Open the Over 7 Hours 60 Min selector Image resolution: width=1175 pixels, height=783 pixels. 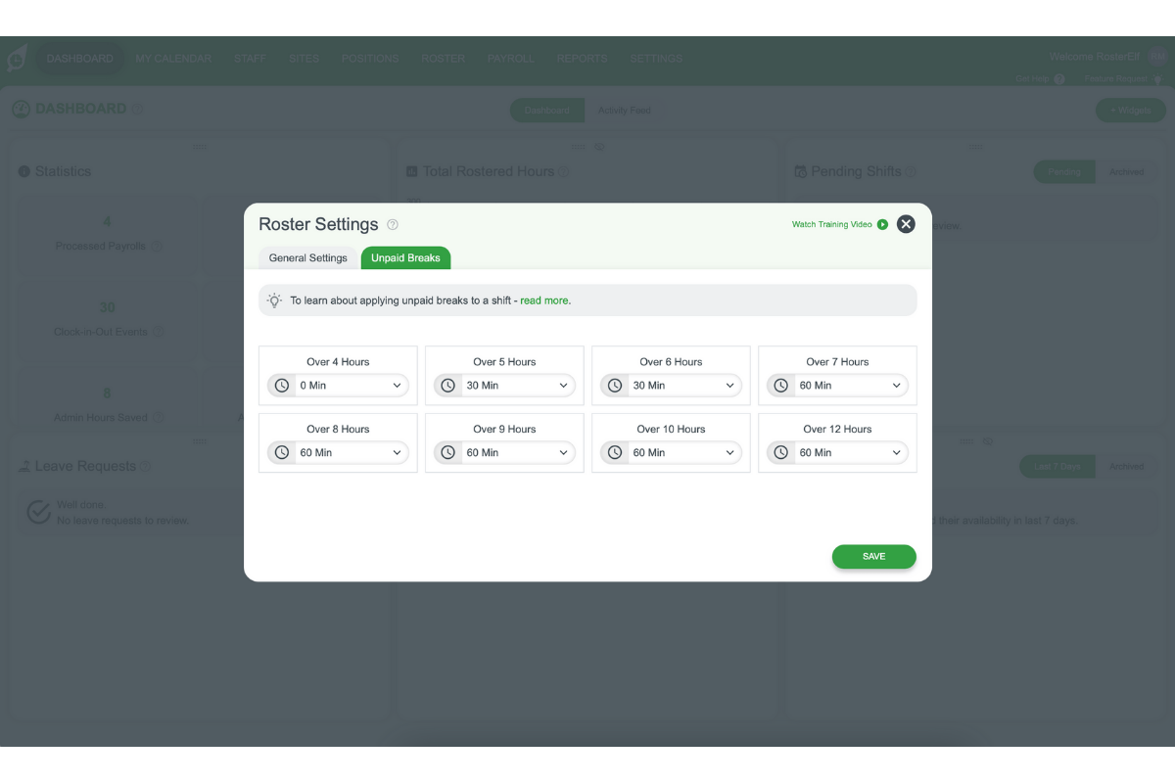(x=849, y=386)
